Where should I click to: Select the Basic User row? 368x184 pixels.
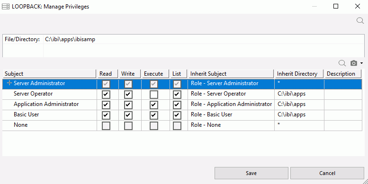click(182, 115)
